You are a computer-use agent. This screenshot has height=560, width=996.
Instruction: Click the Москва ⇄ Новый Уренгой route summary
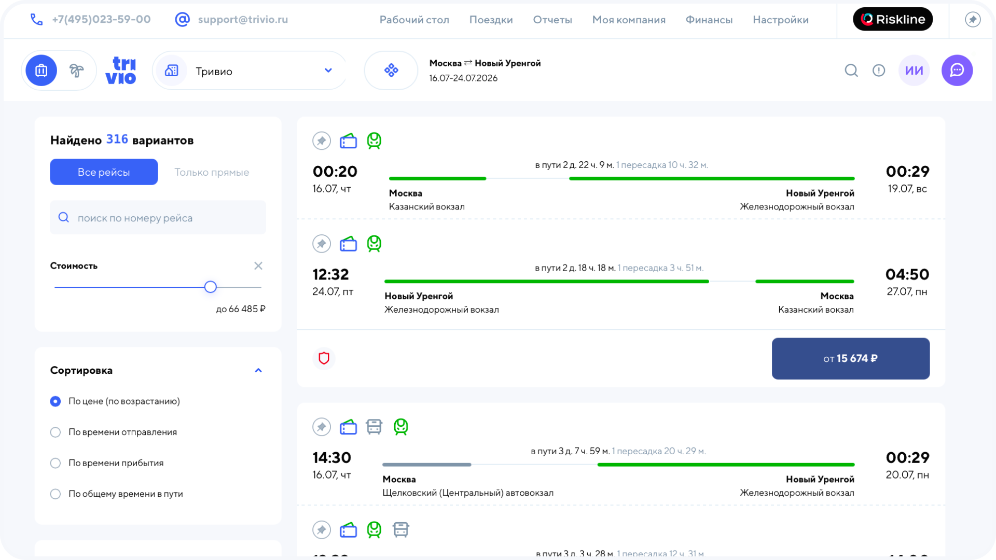coord(485,63)
